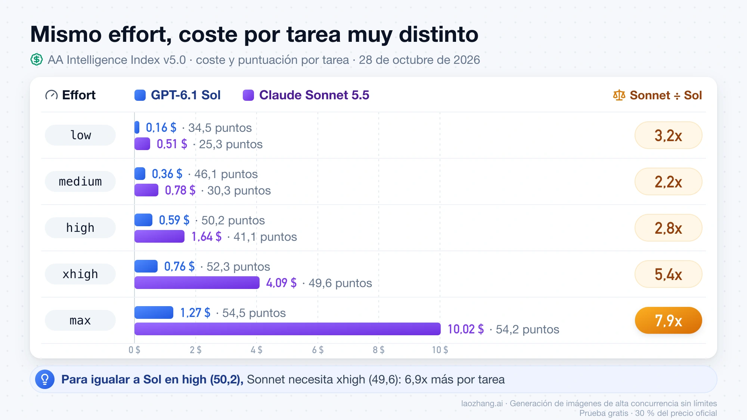Click the purple 1,64 $ bar in the high row
The image size is (747, 420).
(159, 236)
